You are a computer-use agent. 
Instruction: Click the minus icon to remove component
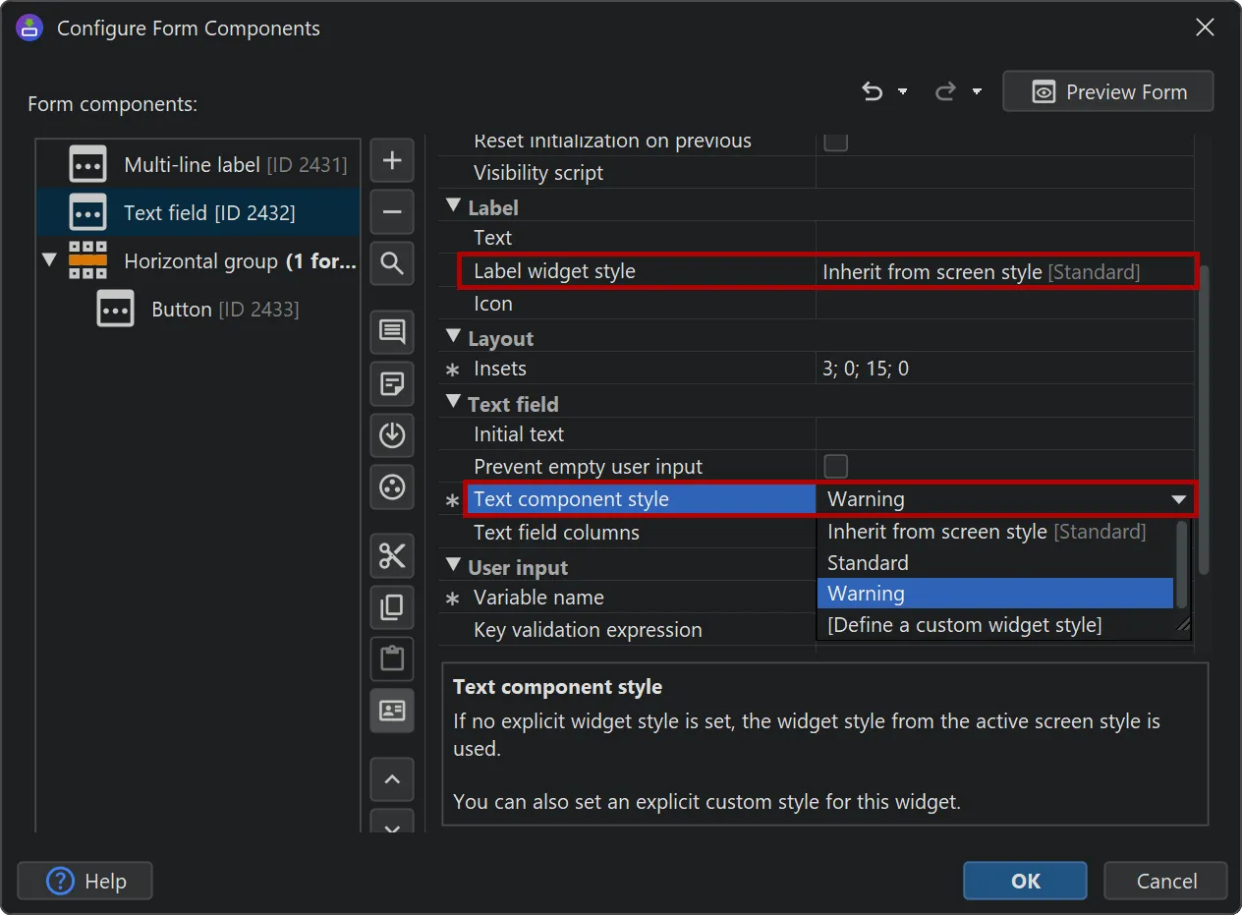tap(392, 211)
